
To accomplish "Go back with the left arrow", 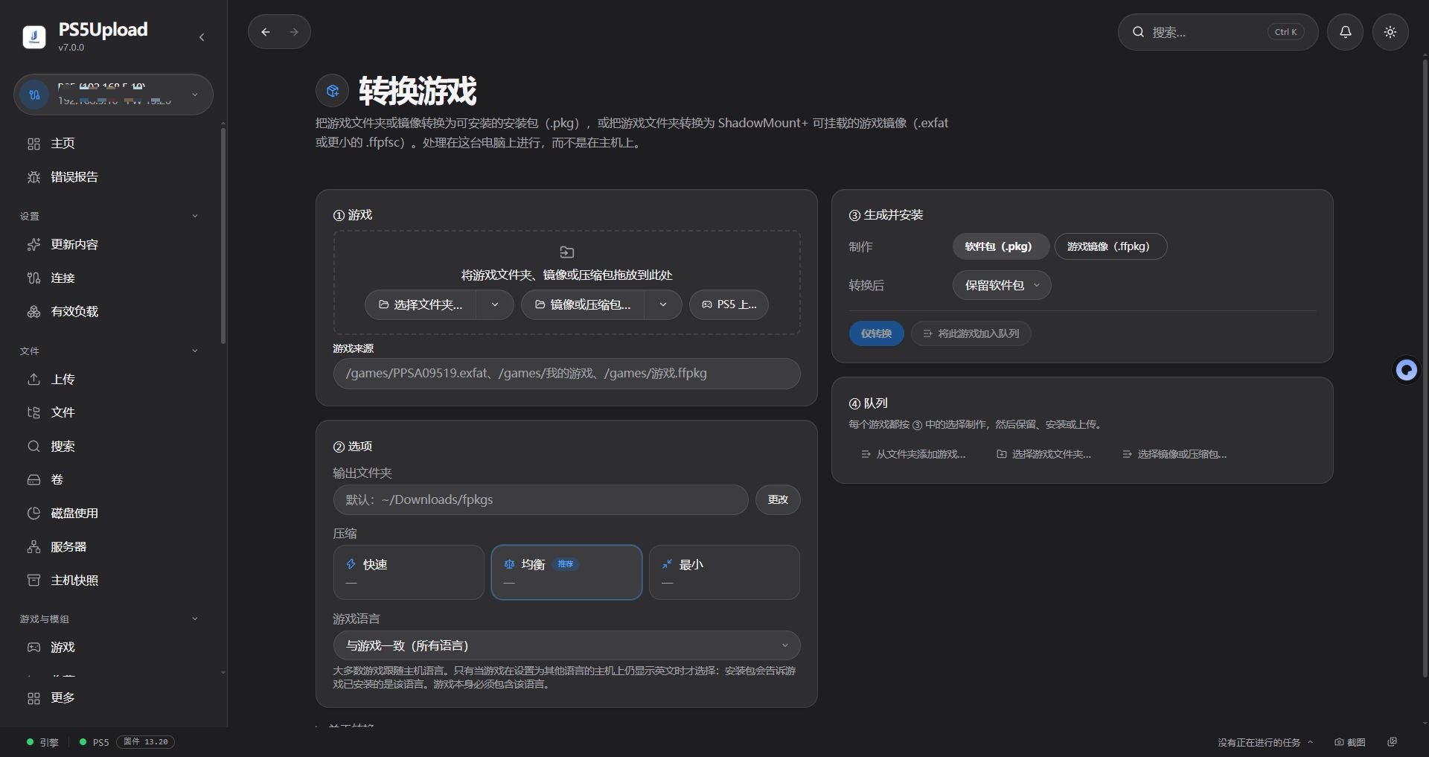I will pyautogui.click(x=266, y=32).
